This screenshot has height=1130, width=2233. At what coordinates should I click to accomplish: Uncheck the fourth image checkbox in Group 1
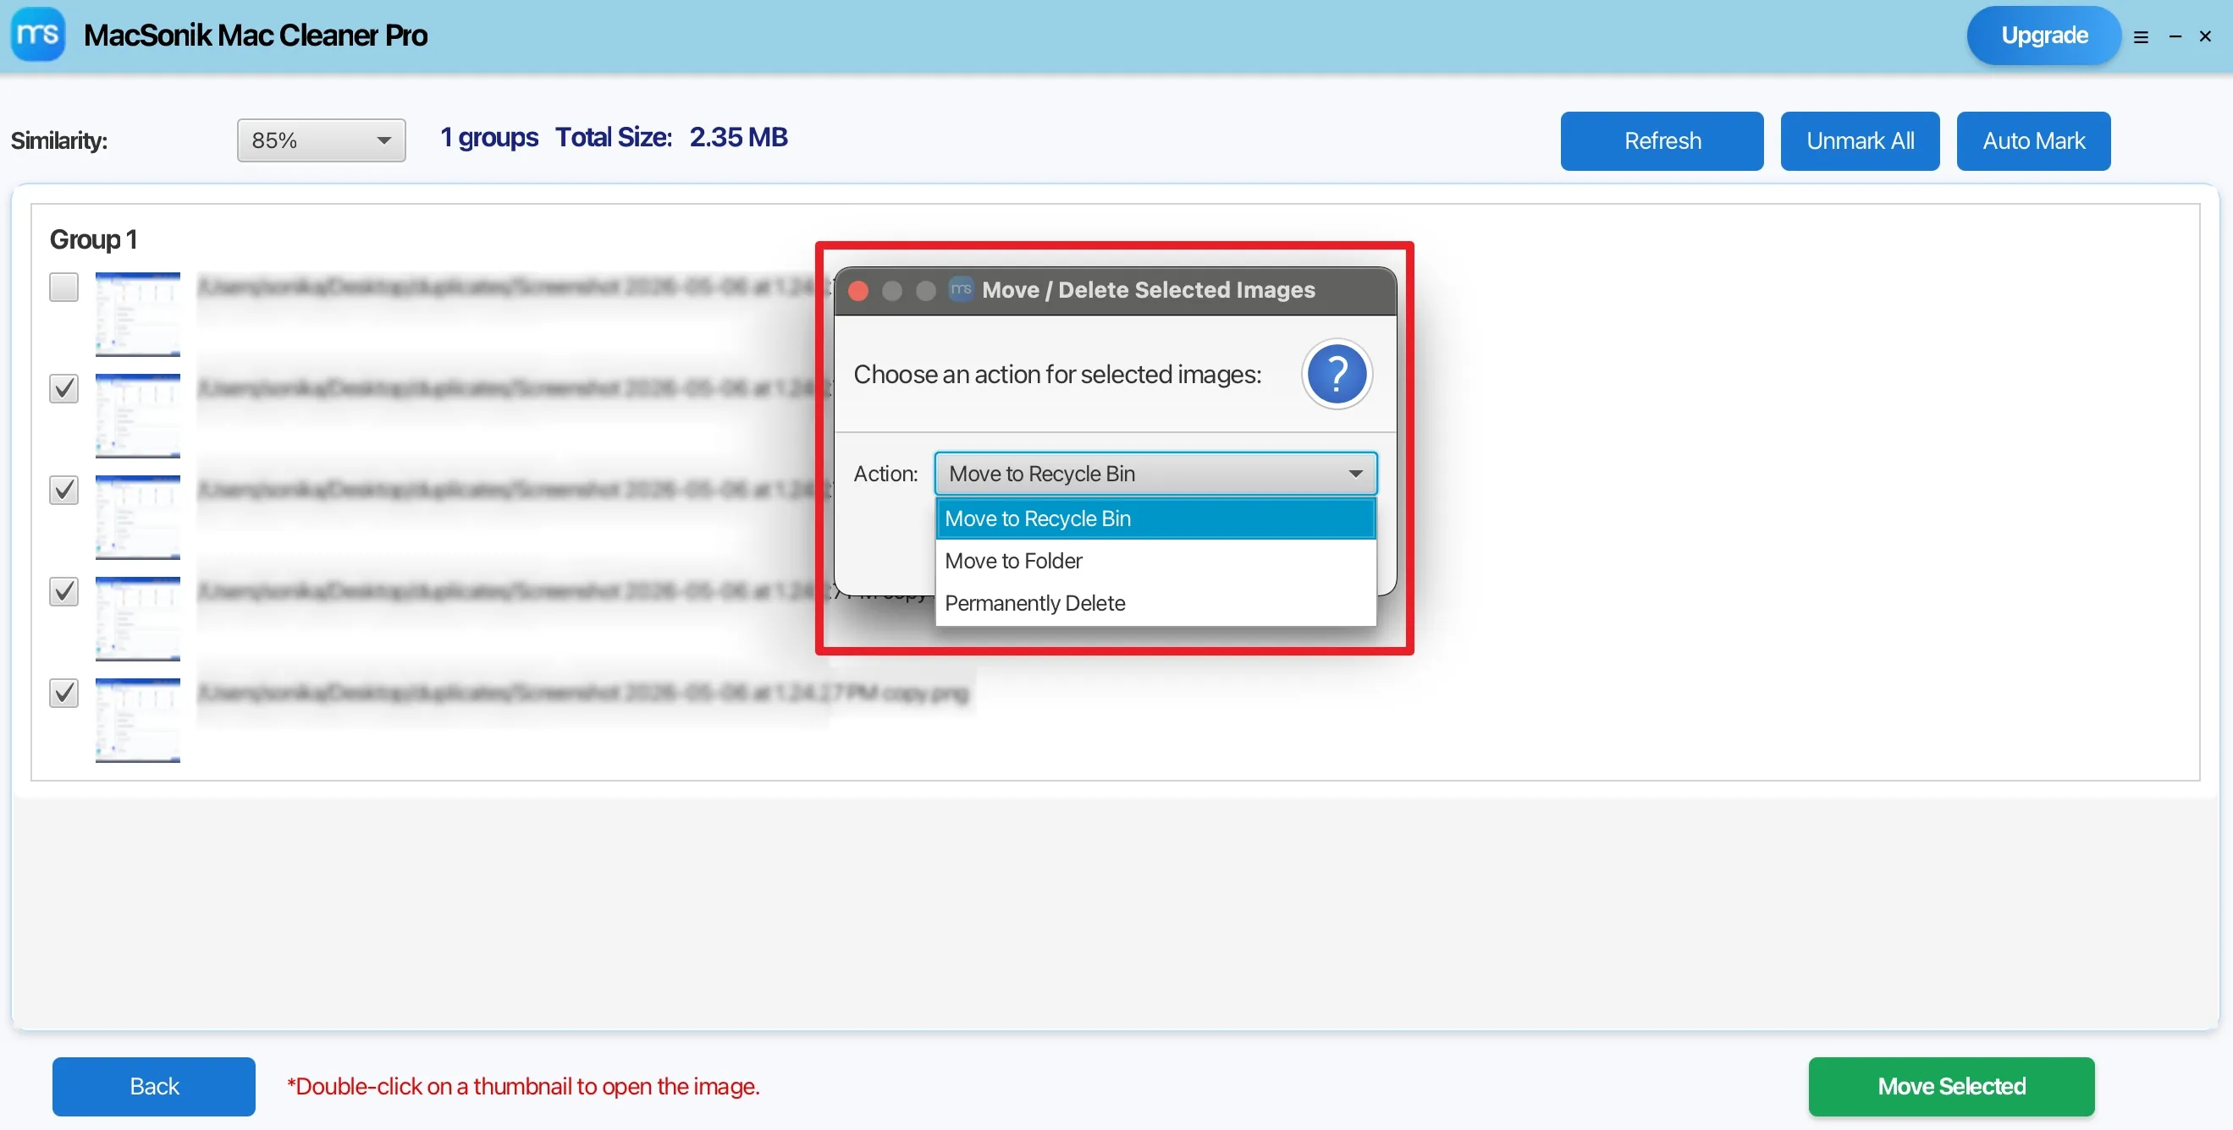click(x=64, y=591)
